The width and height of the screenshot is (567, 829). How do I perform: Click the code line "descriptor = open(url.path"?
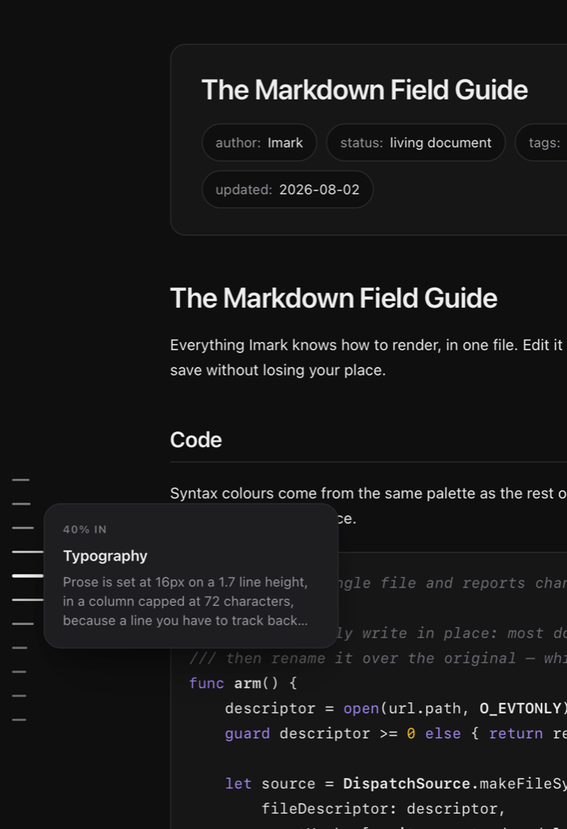(396, 709)
